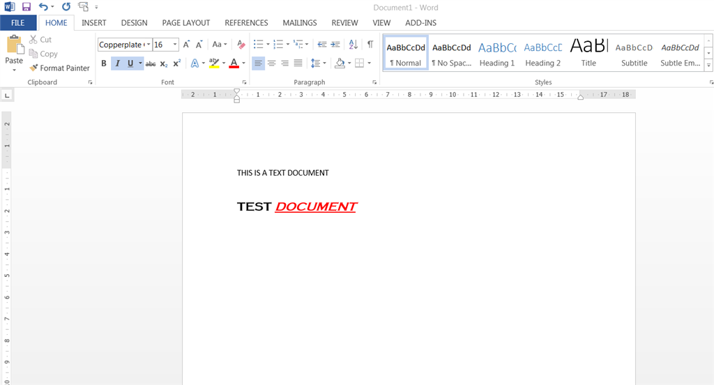This screenshot has height=385, width=714.
Task: Open Paragraph dialog box launcher
Action: [374, 82]
